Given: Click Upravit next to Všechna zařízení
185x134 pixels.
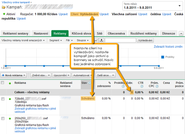Looking at the screenshot, I should (x=143, y=14).
